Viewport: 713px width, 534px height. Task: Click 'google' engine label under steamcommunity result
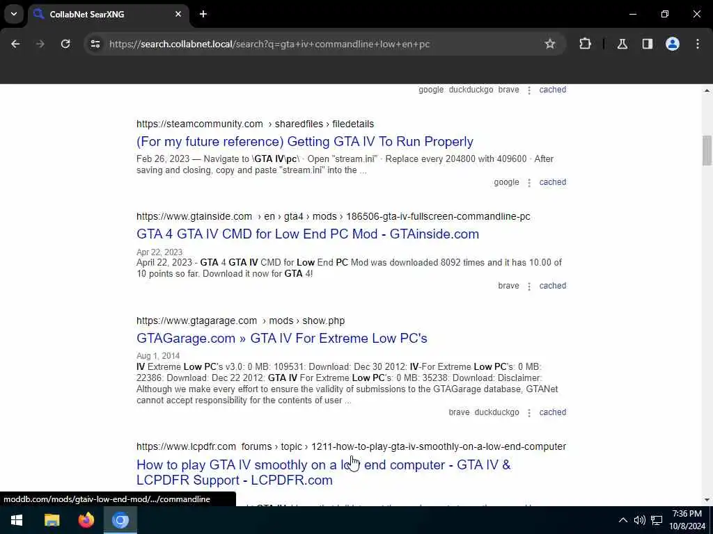506,182
